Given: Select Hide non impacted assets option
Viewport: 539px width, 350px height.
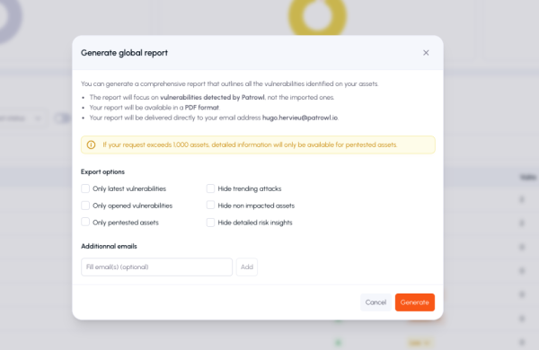Looking at the screenshot, I should click(210, 206).
